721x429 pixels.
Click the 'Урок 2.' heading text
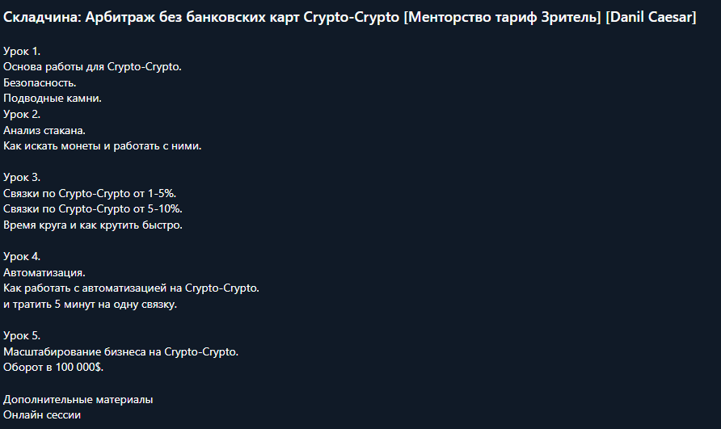tap(22, 114)
